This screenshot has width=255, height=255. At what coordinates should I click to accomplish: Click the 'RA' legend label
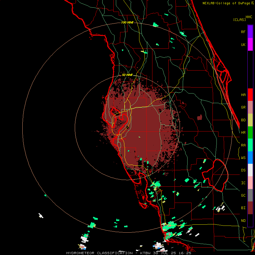(x=243, y=145)
